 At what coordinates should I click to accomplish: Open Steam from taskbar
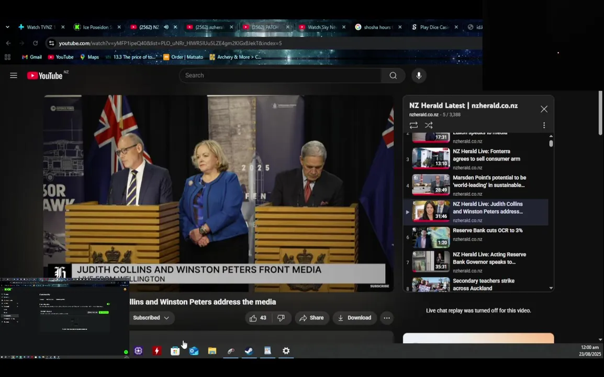tap(249, 351)
